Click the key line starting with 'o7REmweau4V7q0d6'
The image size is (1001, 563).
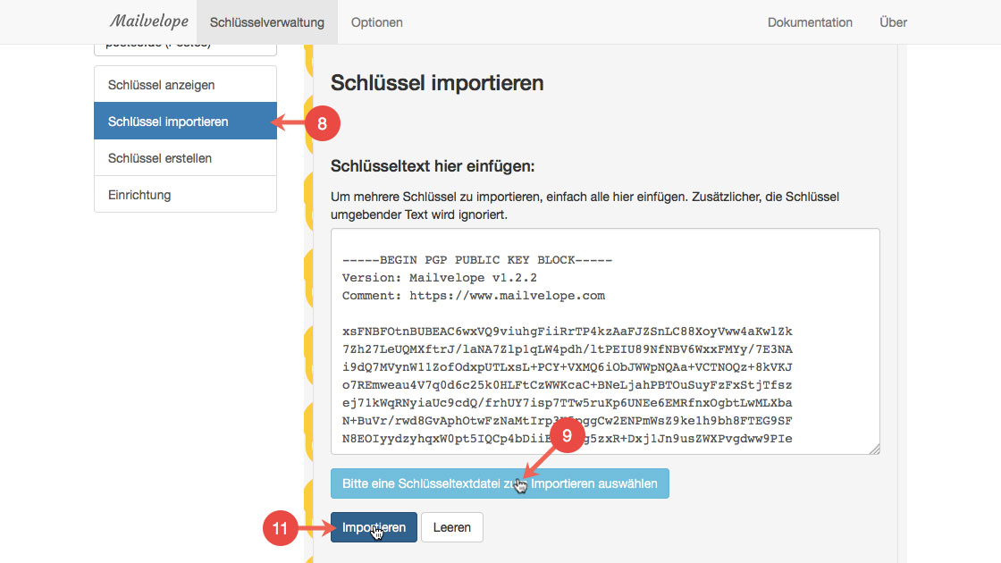click(x=567, y=385)
